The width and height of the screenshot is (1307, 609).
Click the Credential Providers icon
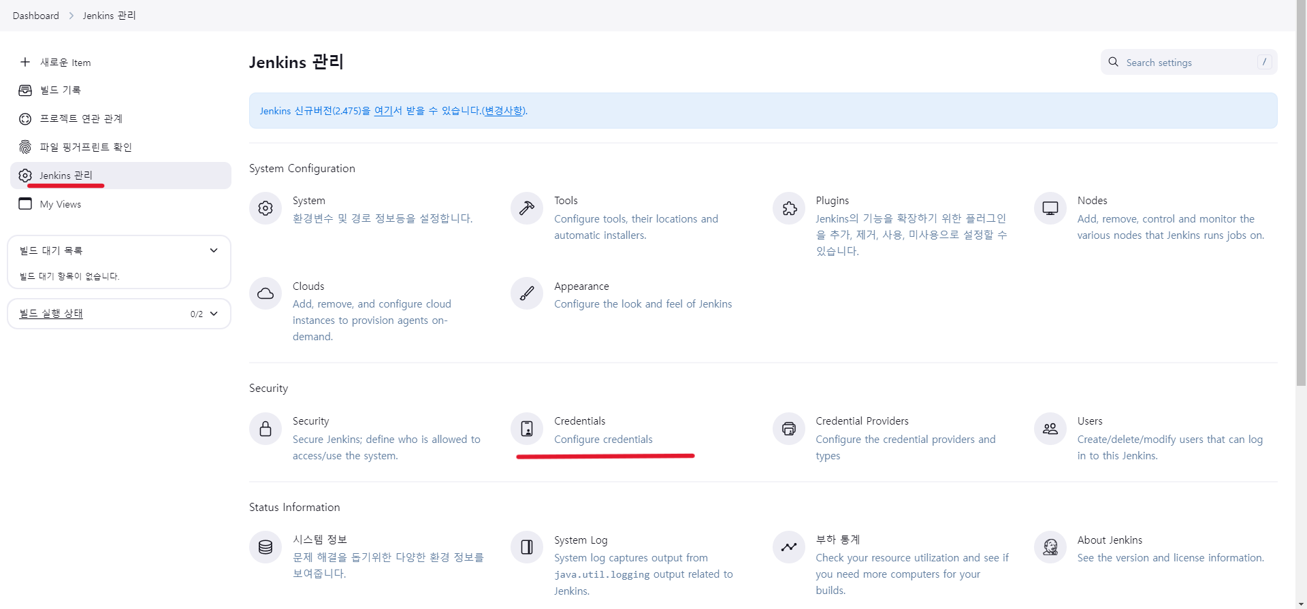click(x=789, y=429)
